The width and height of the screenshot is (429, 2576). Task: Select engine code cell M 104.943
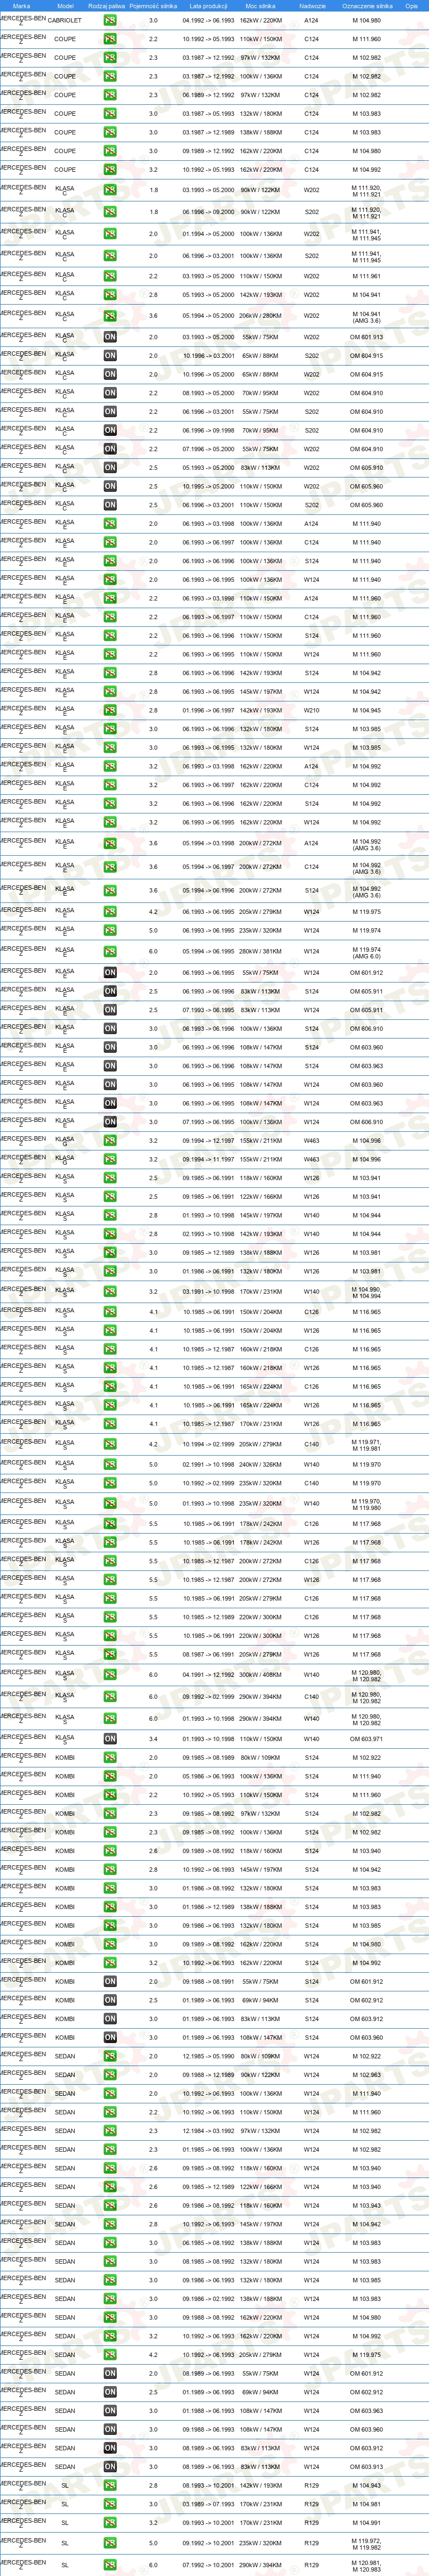click(x=367, y=2485)
